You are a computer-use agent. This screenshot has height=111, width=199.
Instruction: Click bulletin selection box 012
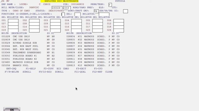[119, 24]
